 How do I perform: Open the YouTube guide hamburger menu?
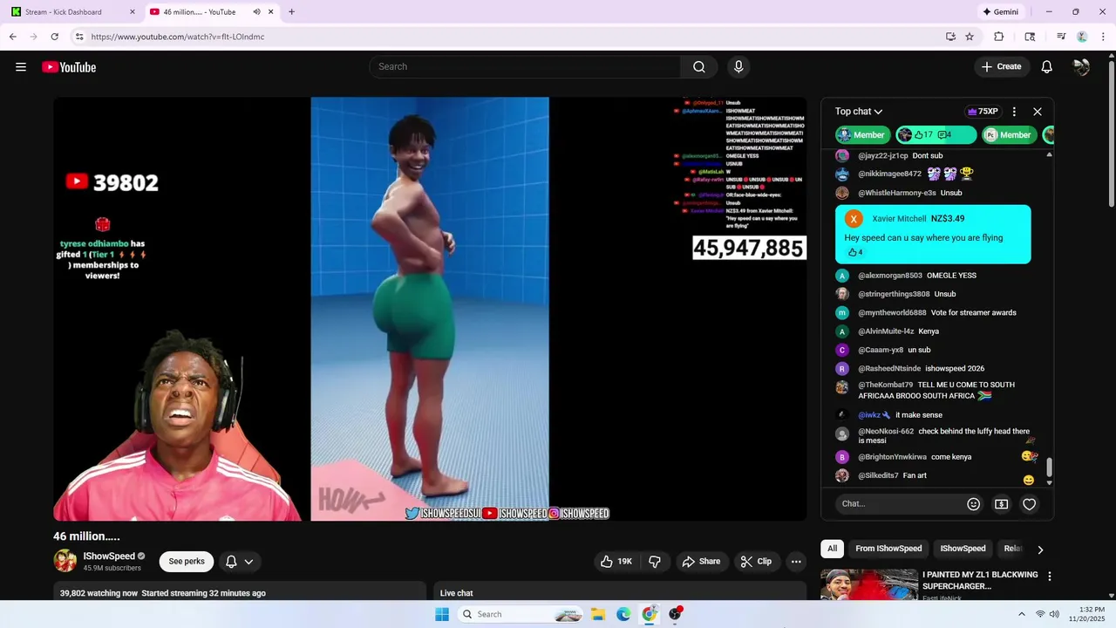click(x=21, y=67)
